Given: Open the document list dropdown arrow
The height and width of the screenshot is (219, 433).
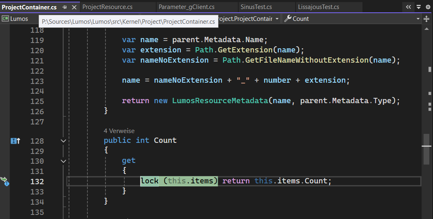Looking at the screenshot, I should pyautogui.click(x=418, y=7).
